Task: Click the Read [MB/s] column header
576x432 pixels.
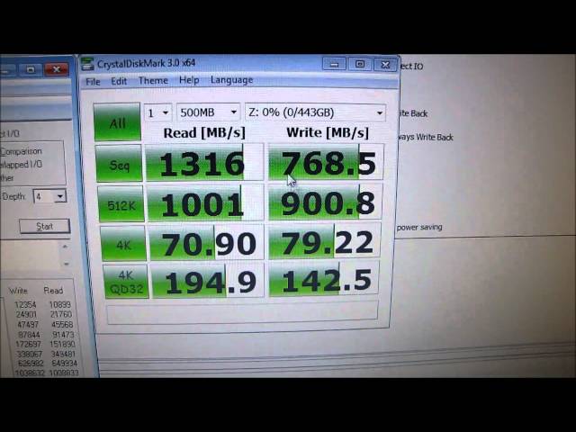Action: point(204,132)
